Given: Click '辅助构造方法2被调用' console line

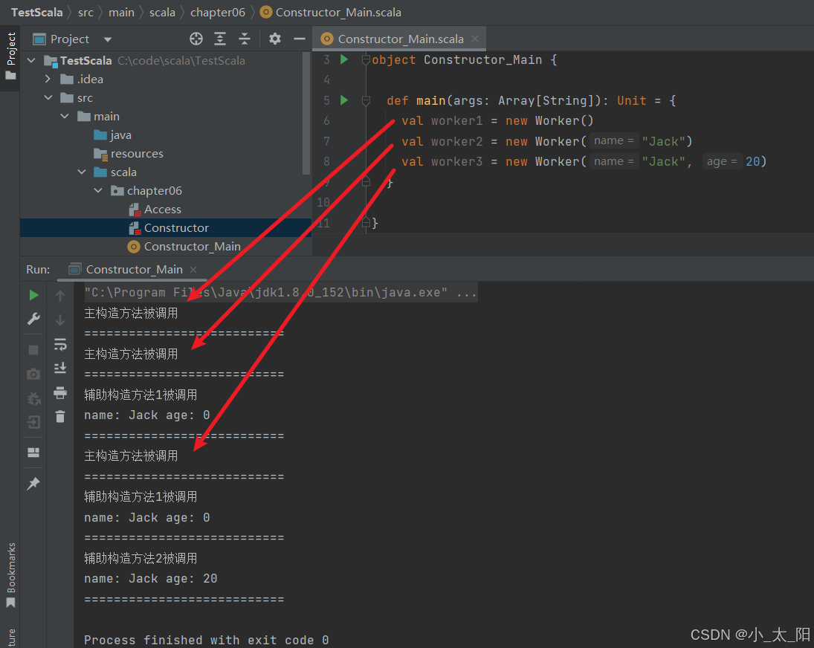Looking at the screenshot, I should (140, 558).
